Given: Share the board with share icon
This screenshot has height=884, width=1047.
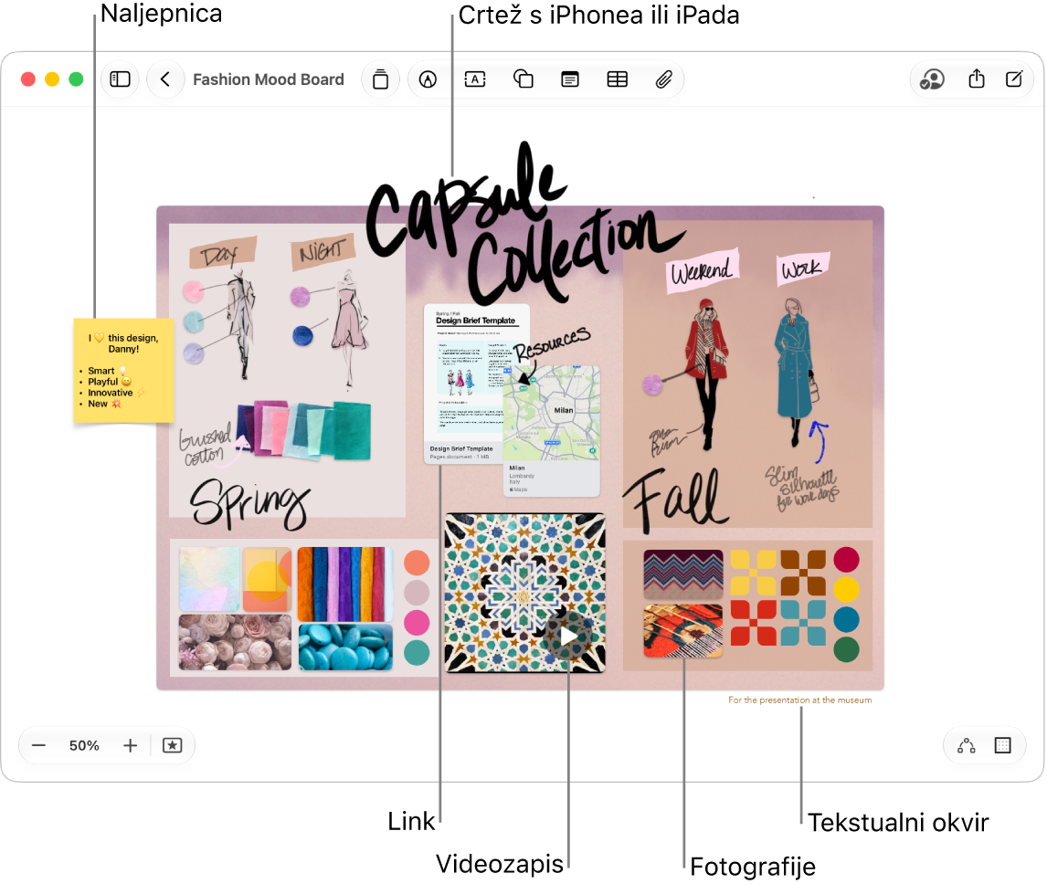Looking at the screenshot, I should coord(977,79).
